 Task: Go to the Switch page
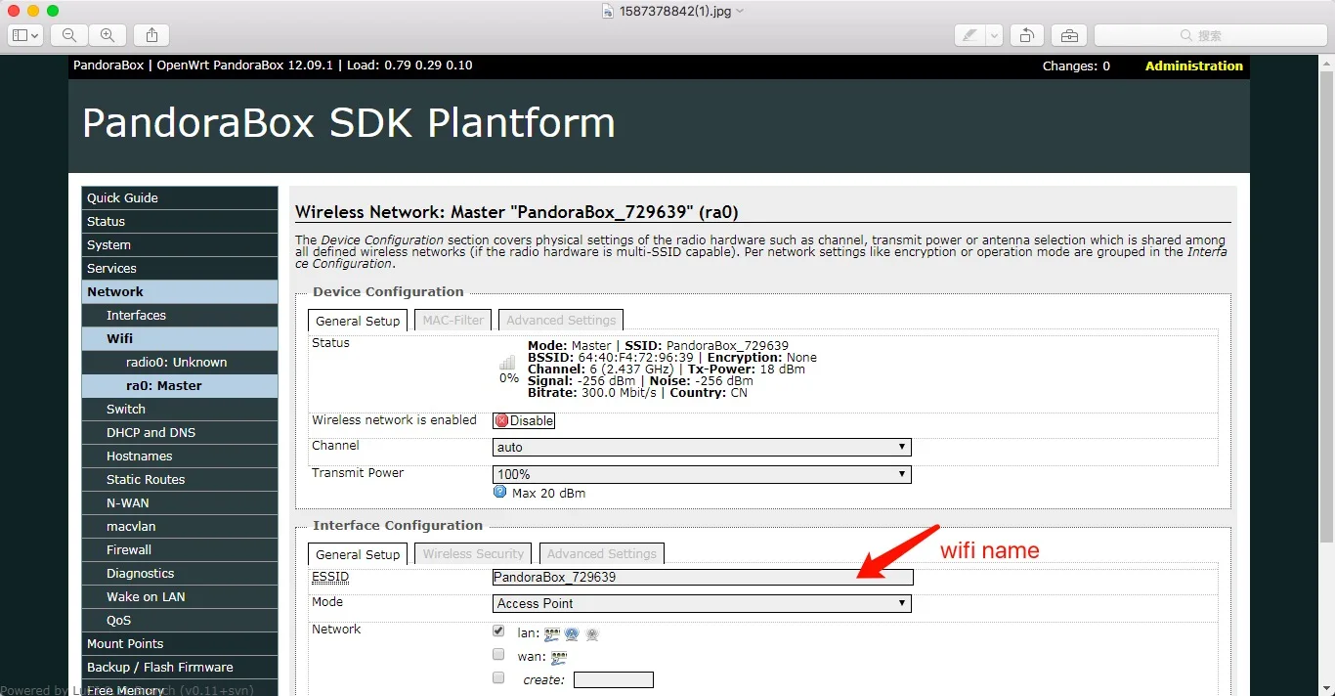180,409
